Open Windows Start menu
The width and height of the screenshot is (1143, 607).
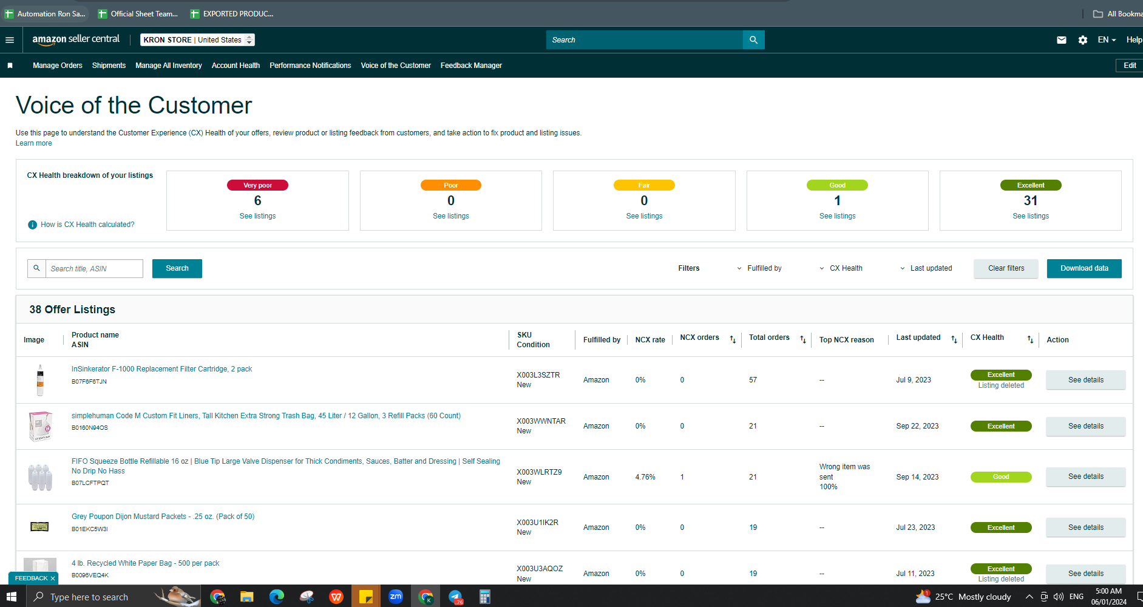(x=12, y=597)
